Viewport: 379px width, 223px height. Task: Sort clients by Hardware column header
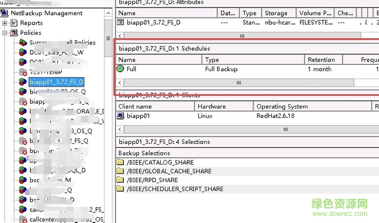(224, 106)
